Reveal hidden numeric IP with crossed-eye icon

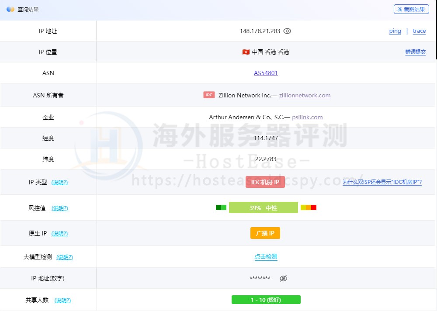pyautogui.click(x=283, y=278)
